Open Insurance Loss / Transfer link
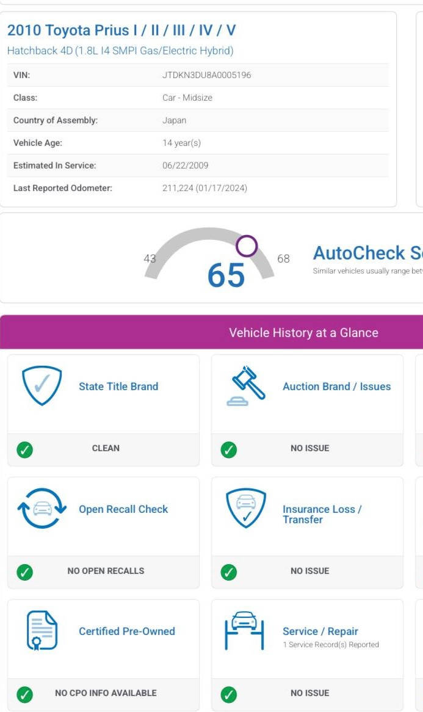Screen dimensions: 423x712 coord(322,515)
